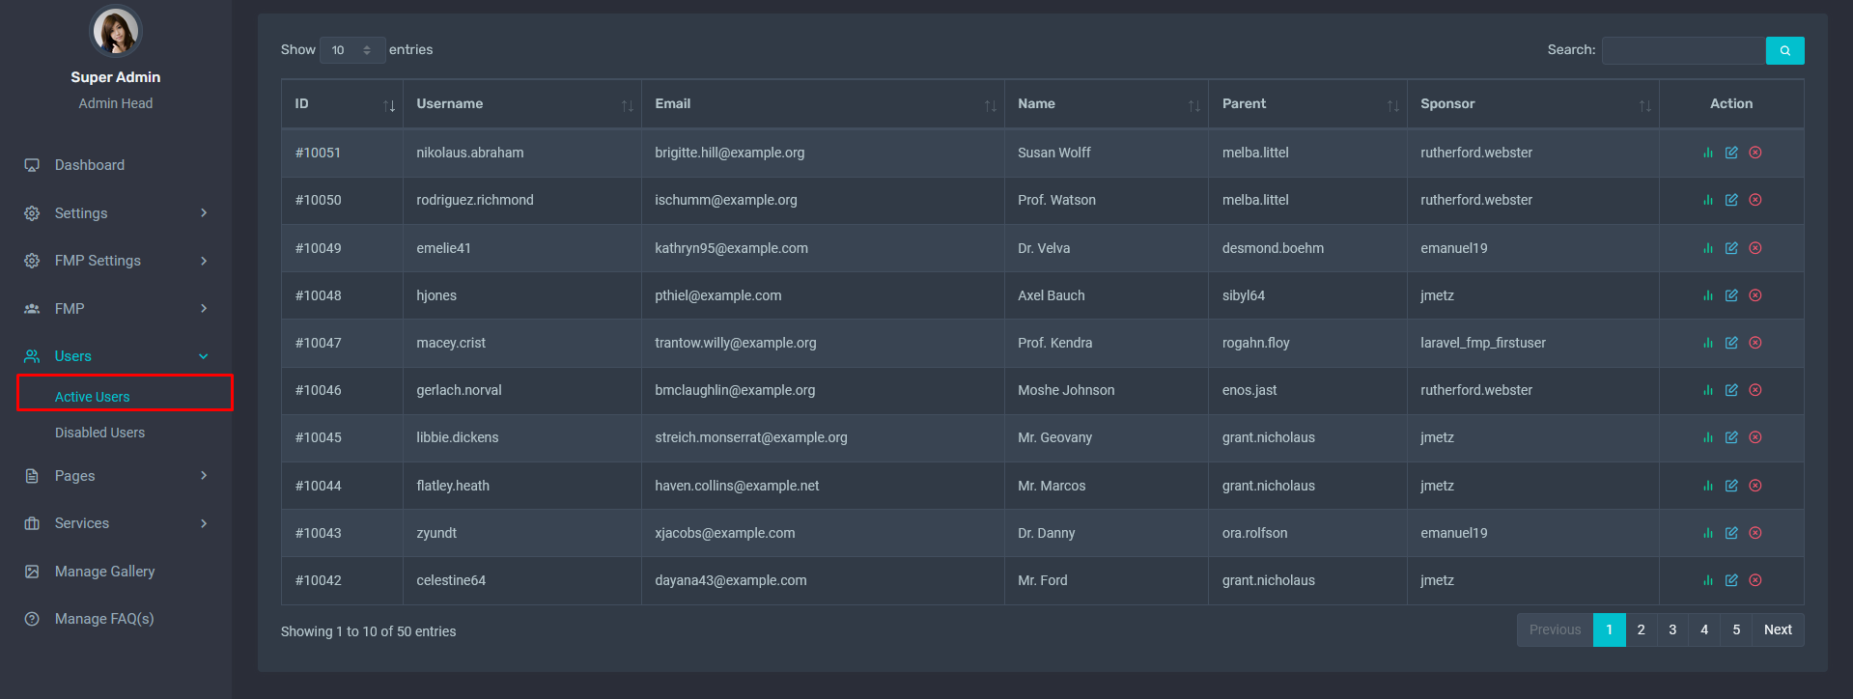Click edit icon for rodriguez.richmond row
The height and width of the screenshot is (699, 1853).
tap(1731, 200)
